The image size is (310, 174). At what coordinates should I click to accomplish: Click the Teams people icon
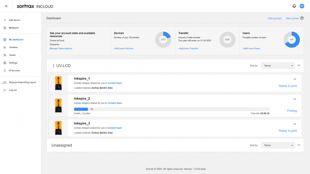5,55
